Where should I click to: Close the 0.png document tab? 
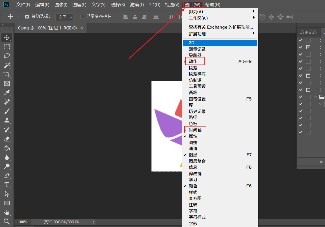(82, 28)
